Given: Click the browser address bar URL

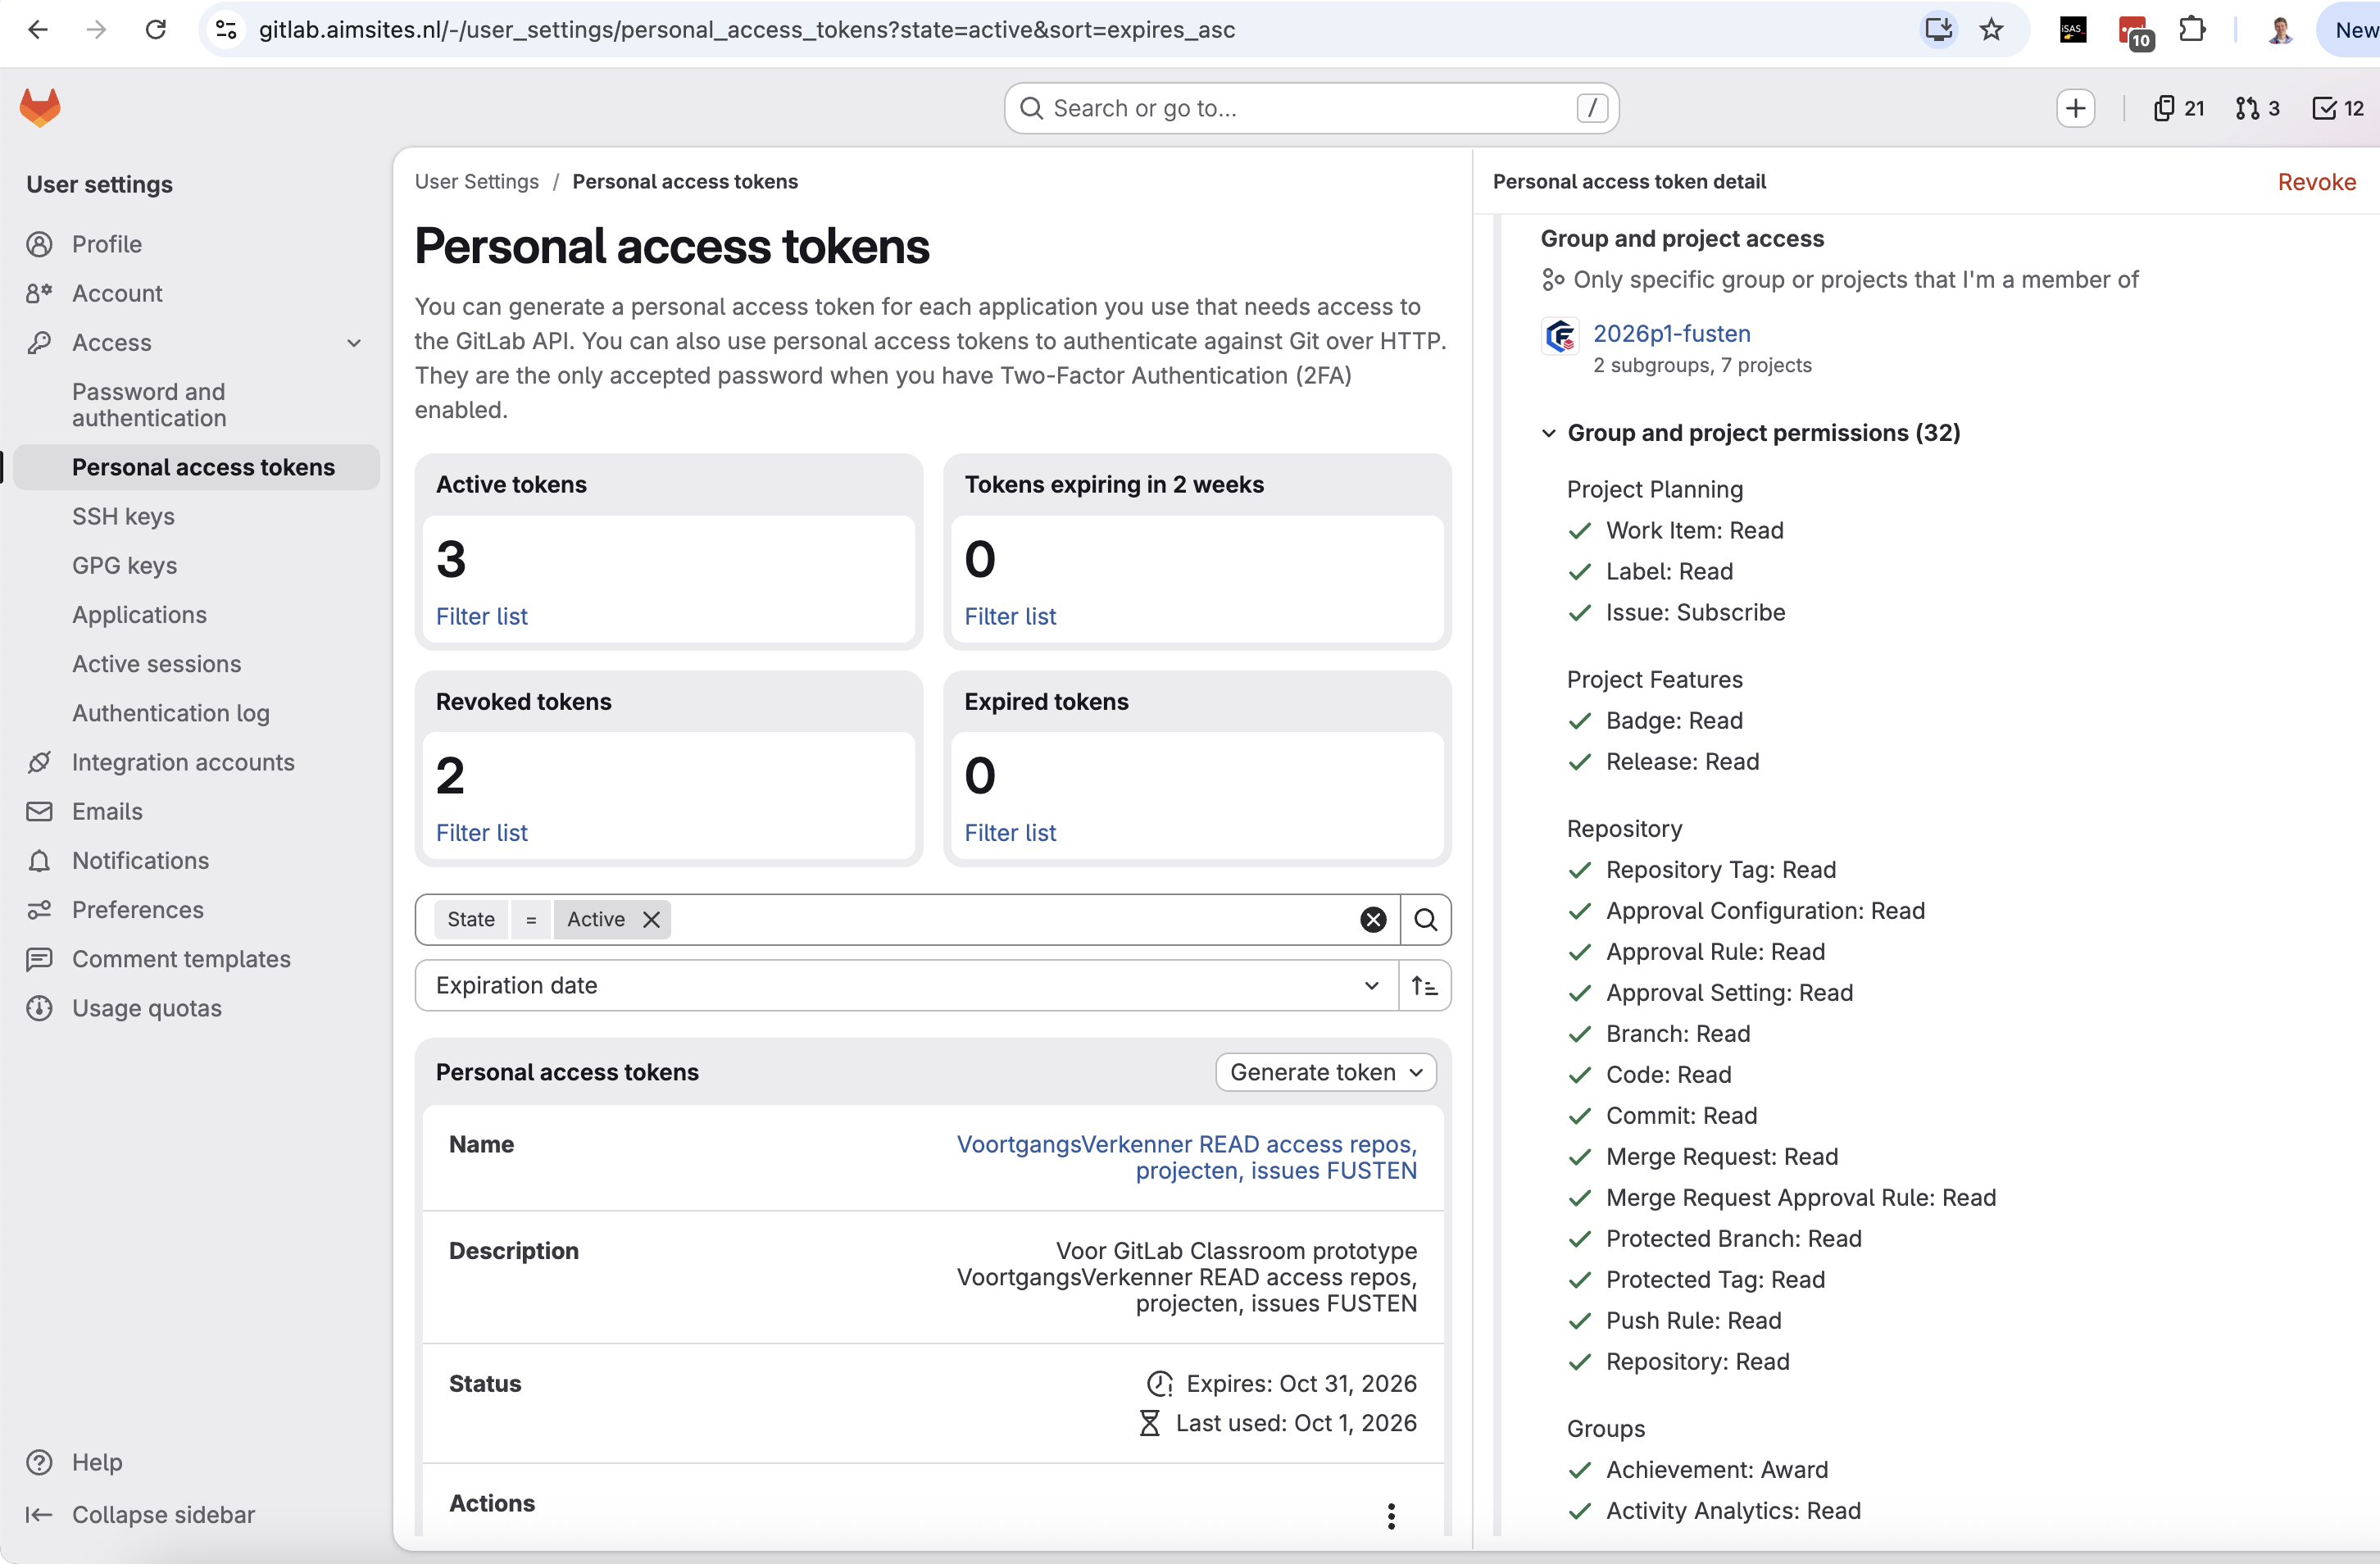Looking at the screenshot, I should click(746, 30).
